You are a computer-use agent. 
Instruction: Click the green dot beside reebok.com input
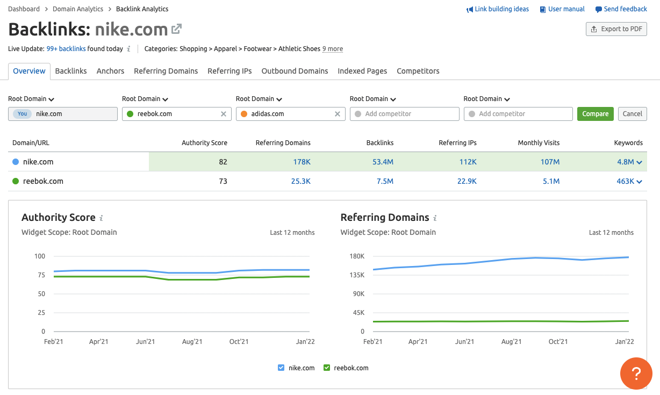click(x=130, y=114)
